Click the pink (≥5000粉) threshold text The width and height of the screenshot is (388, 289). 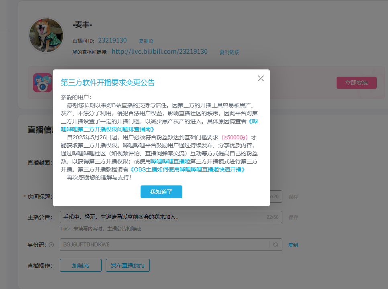coord(235,137)
